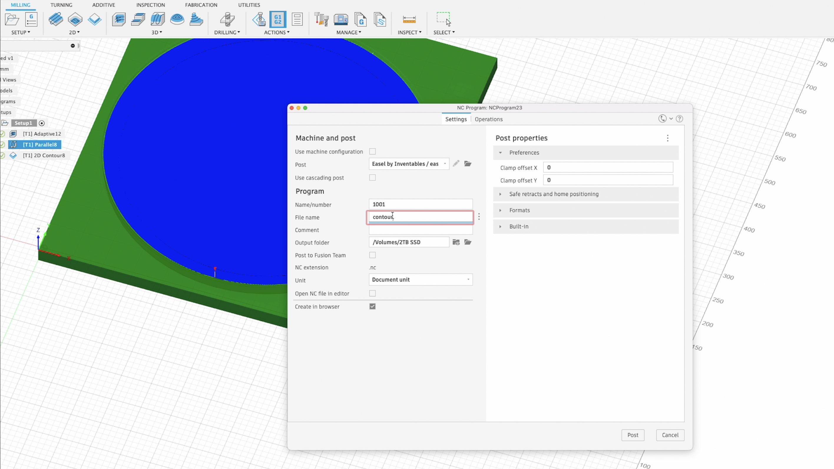
Task: Click the Post button to generate NC
Action: [x=633, y=435]
